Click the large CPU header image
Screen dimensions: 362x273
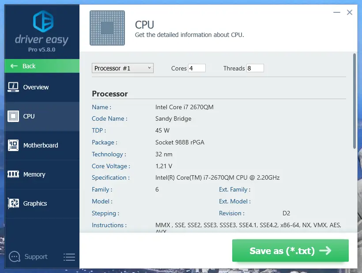click(107, 28)
